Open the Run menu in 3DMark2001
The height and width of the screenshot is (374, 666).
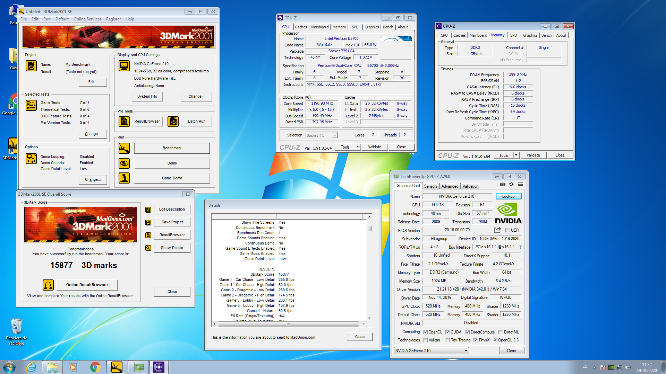pos(47,19)
